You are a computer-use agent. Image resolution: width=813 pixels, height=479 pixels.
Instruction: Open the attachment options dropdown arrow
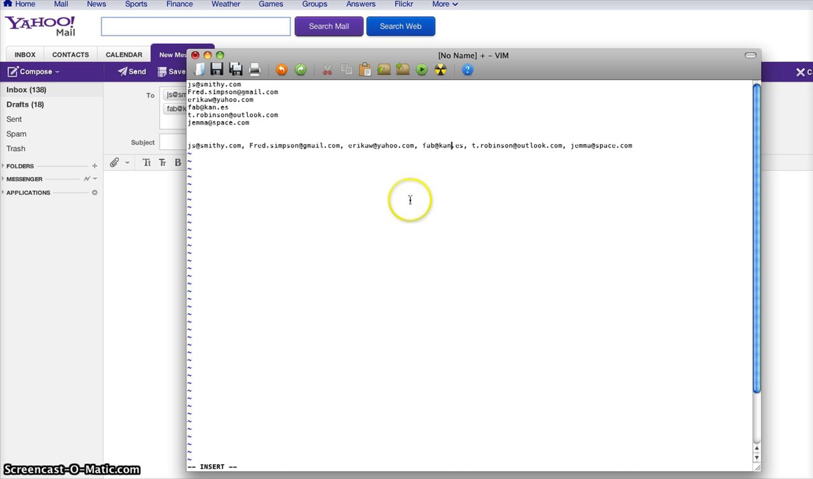tap(127, 163)
